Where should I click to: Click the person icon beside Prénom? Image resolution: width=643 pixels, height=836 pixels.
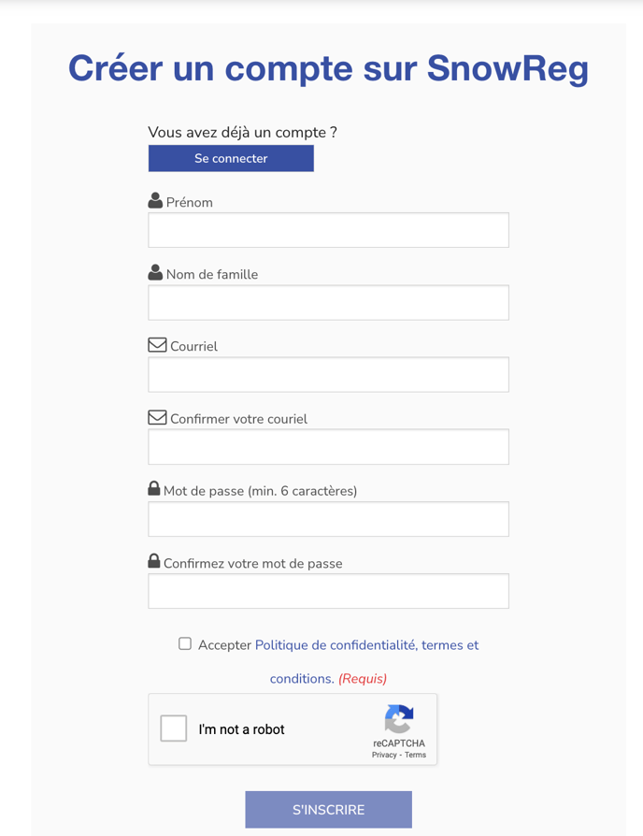pos(155,200)
